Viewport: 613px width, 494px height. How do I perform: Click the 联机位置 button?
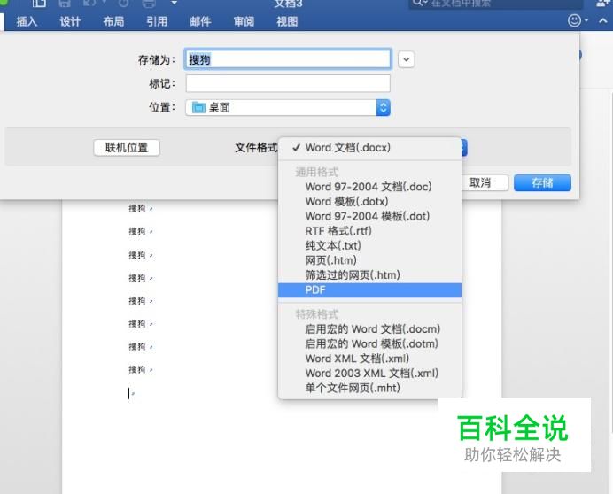(x=127, y=148)
